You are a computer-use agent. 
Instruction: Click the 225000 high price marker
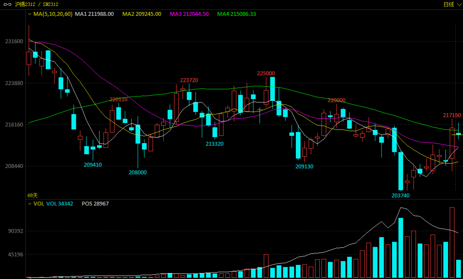click(x=266, y=73)
